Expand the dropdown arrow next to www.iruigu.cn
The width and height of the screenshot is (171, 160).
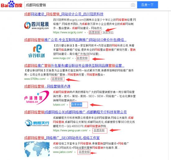pyautogui.click(x=73, y=58)
